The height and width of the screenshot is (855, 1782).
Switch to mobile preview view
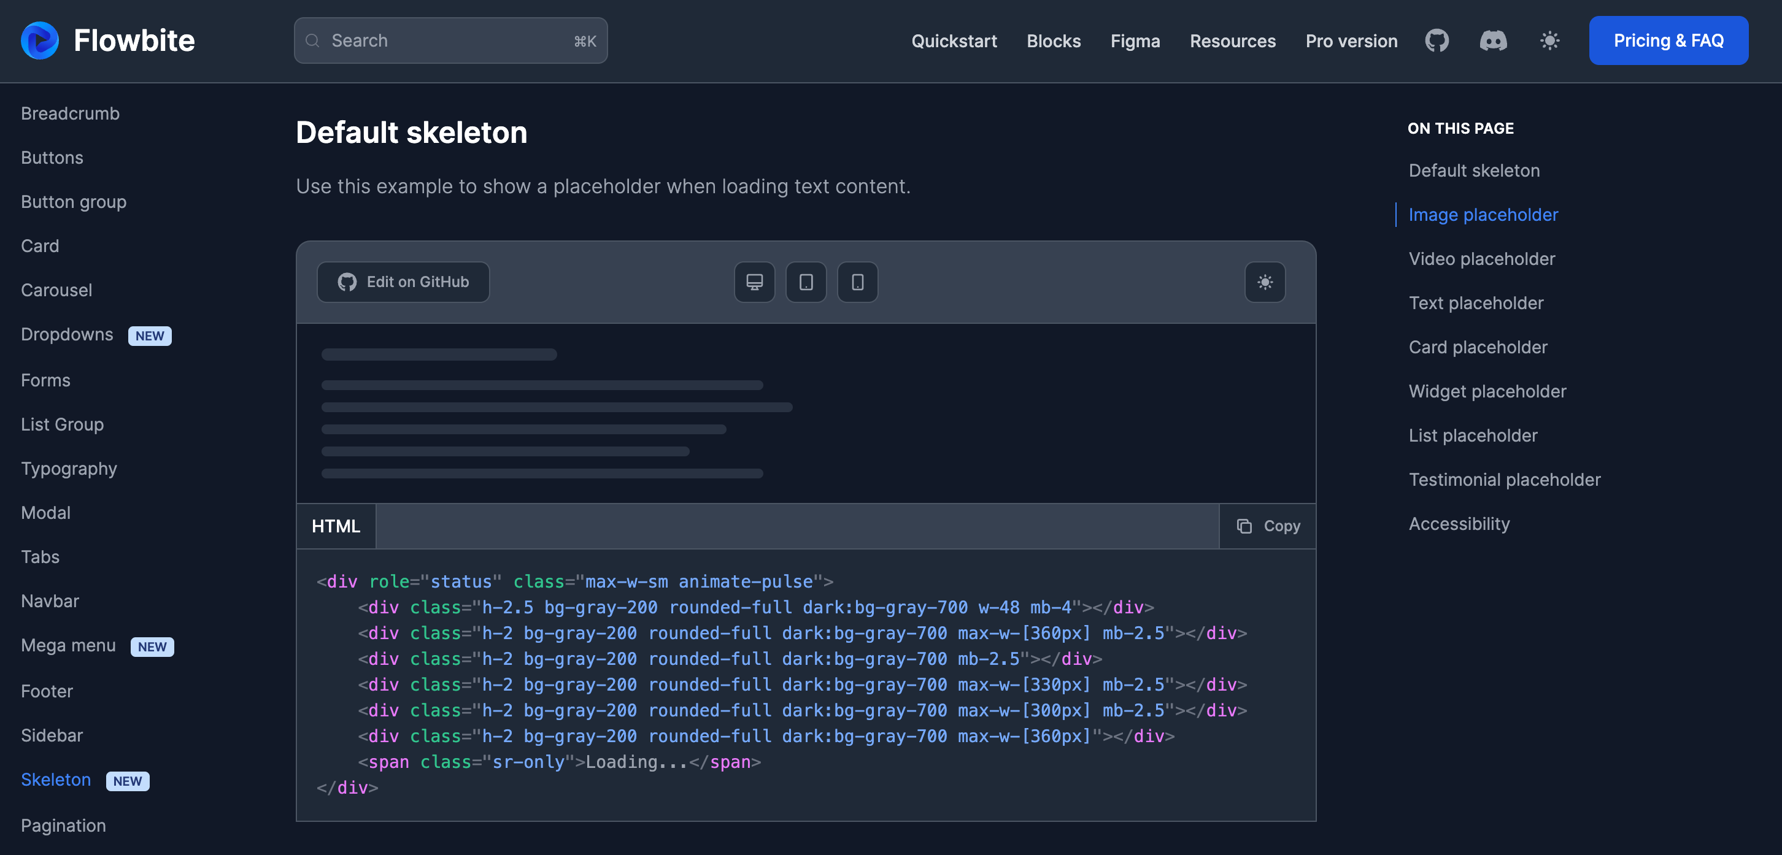857,282
